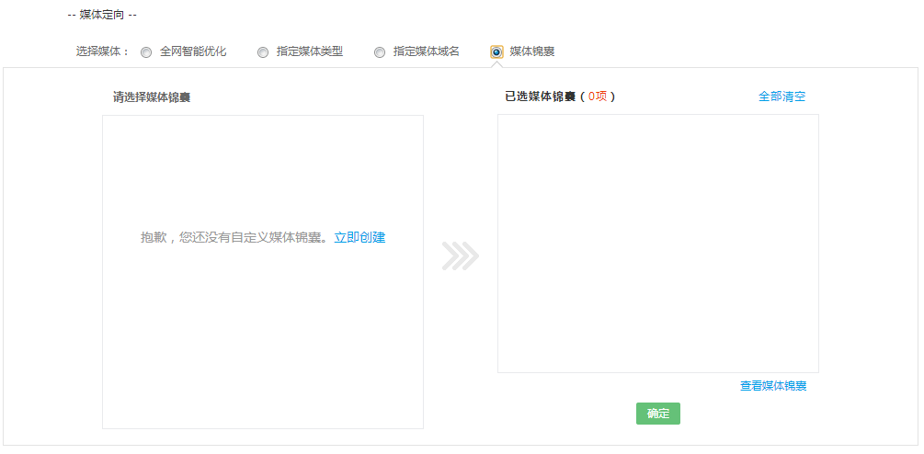
Task: Click the 请选择媒体锦囊 heading
Action: [x=152, y=97]
